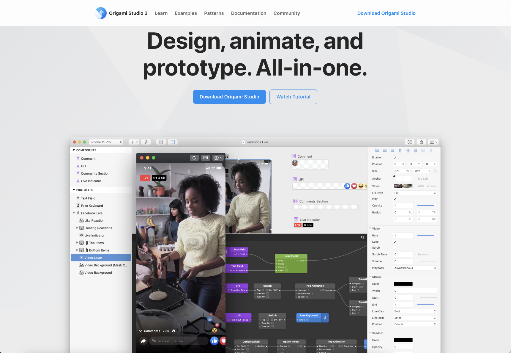Click the Watch Tutorial button
The height and width of the screenshot is (353, 511).
293,97
